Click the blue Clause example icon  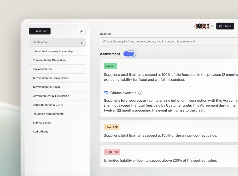click(x=106, y=93)
